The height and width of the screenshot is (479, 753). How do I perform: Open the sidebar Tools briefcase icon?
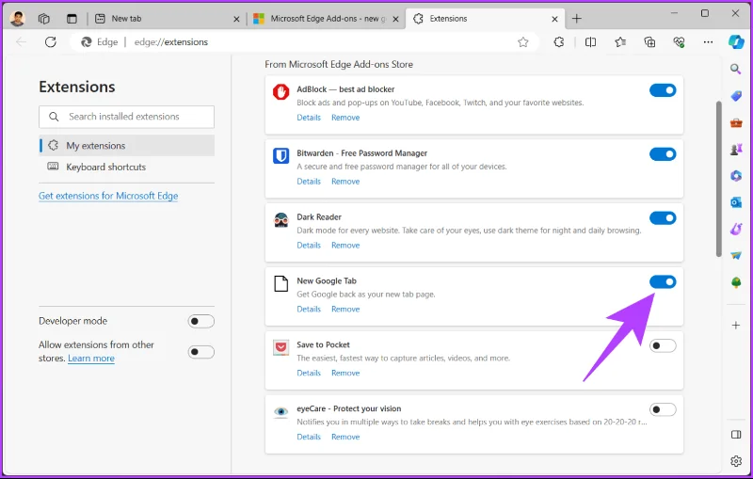(736, 123)
